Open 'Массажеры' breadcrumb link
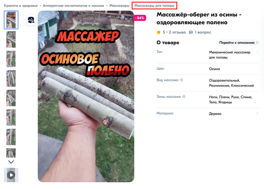Viewport: 264px width, 189px height. [x=119, y=6]
